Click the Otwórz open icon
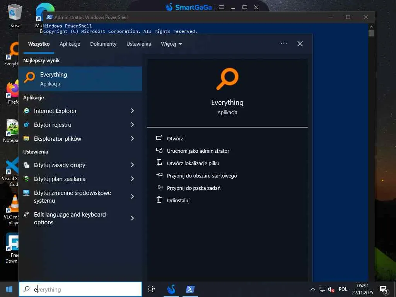 tap(159, 138)
